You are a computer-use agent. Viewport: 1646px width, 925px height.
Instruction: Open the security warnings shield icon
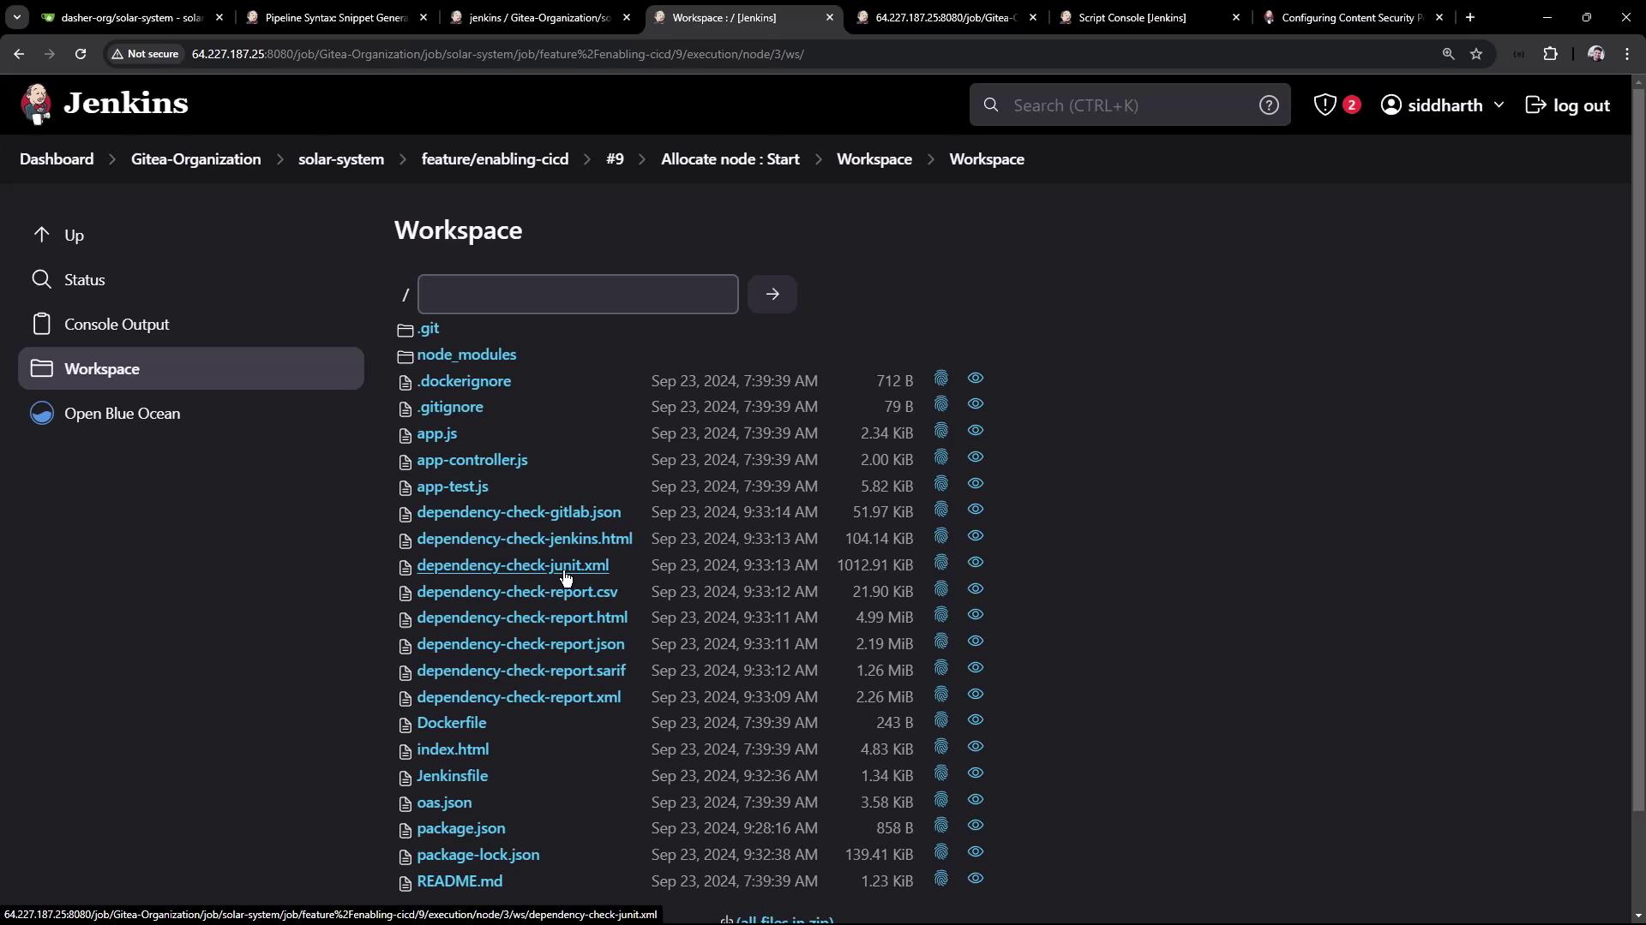click(x=1325, y=105)
